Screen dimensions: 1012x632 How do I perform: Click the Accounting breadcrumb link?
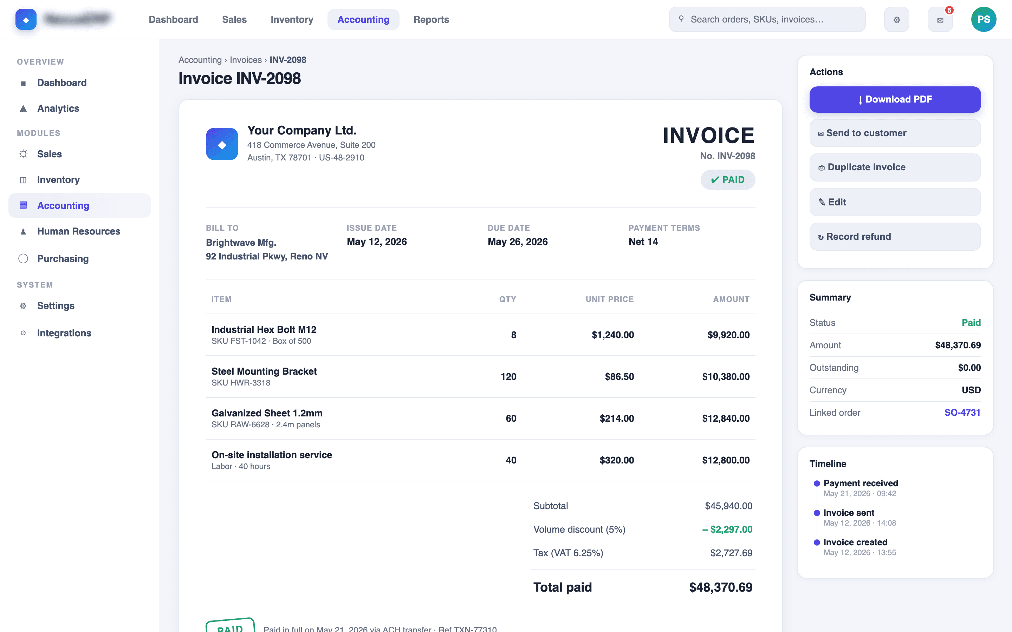tap(200, 60)
